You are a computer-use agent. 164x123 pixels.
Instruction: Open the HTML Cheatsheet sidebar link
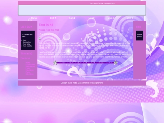tap(30, 63)
